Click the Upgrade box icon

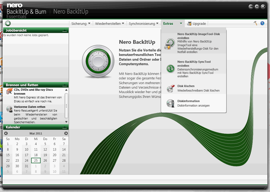189,23
